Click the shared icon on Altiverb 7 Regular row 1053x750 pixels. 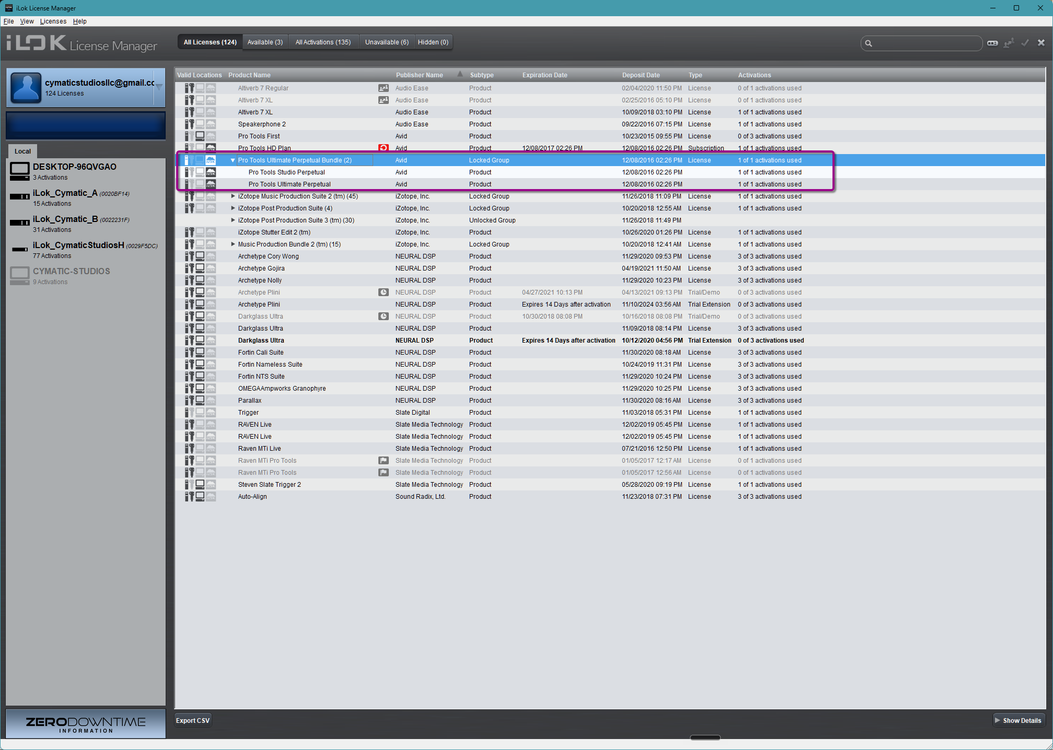point(383,88)
